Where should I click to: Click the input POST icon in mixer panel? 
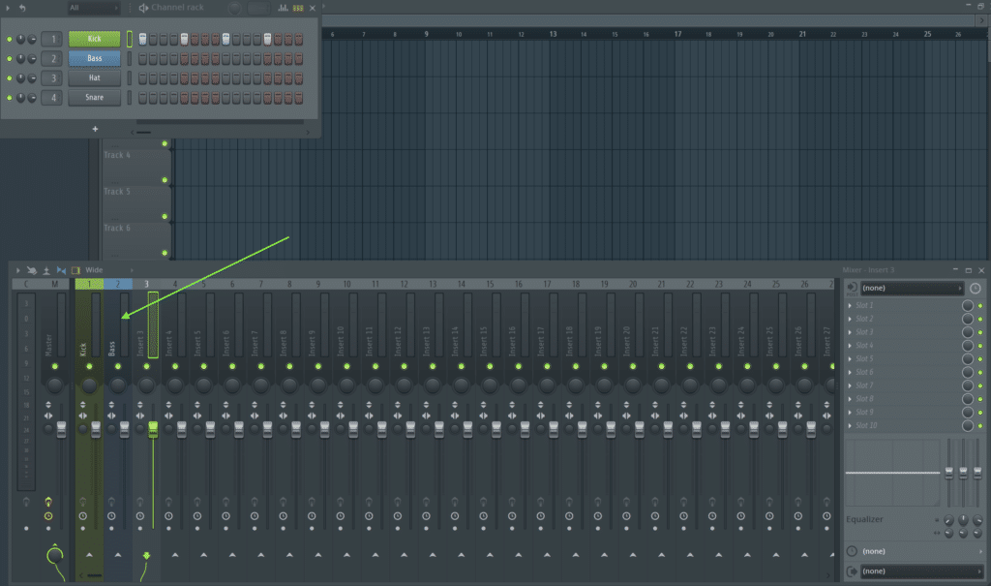(x=852, y=288)
